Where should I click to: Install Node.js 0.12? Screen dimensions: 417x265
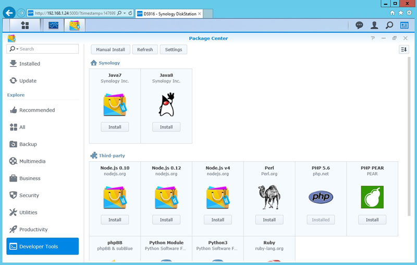[x=166, y=220]
